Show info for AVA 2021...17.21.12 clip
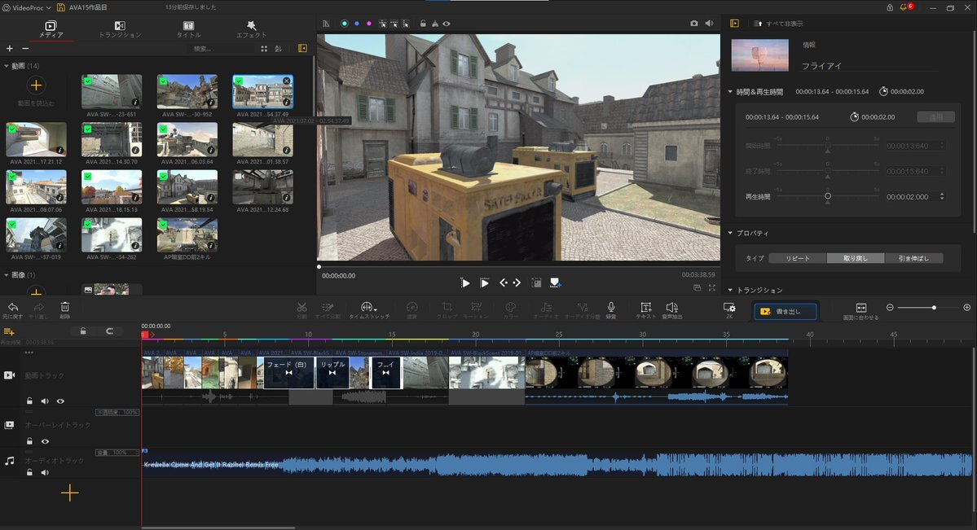Screen dimensions: 977x530 [60, 150]
